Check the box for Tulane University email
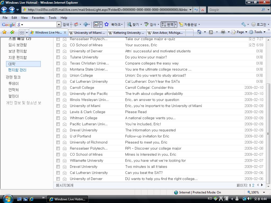The height and width of the screenshot is (203, 271). 58,57
